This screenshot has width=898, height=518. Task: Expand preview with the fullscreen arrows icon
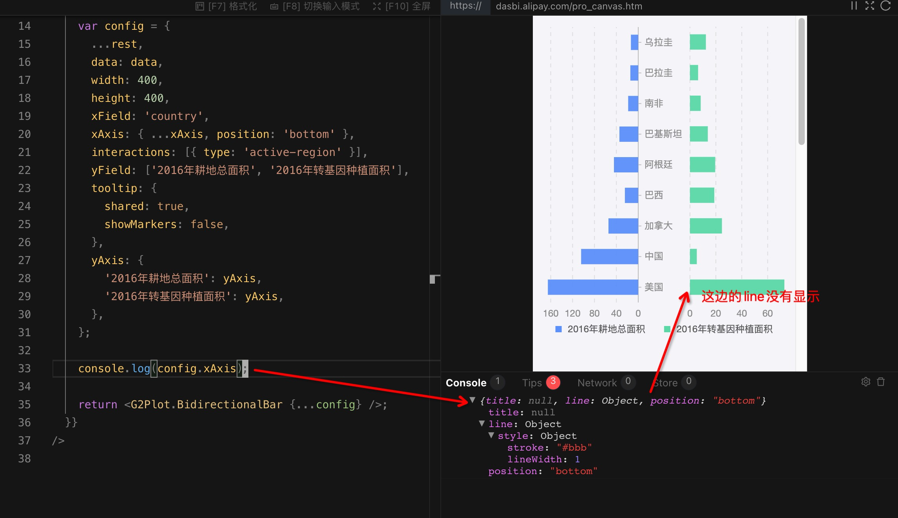870,6
